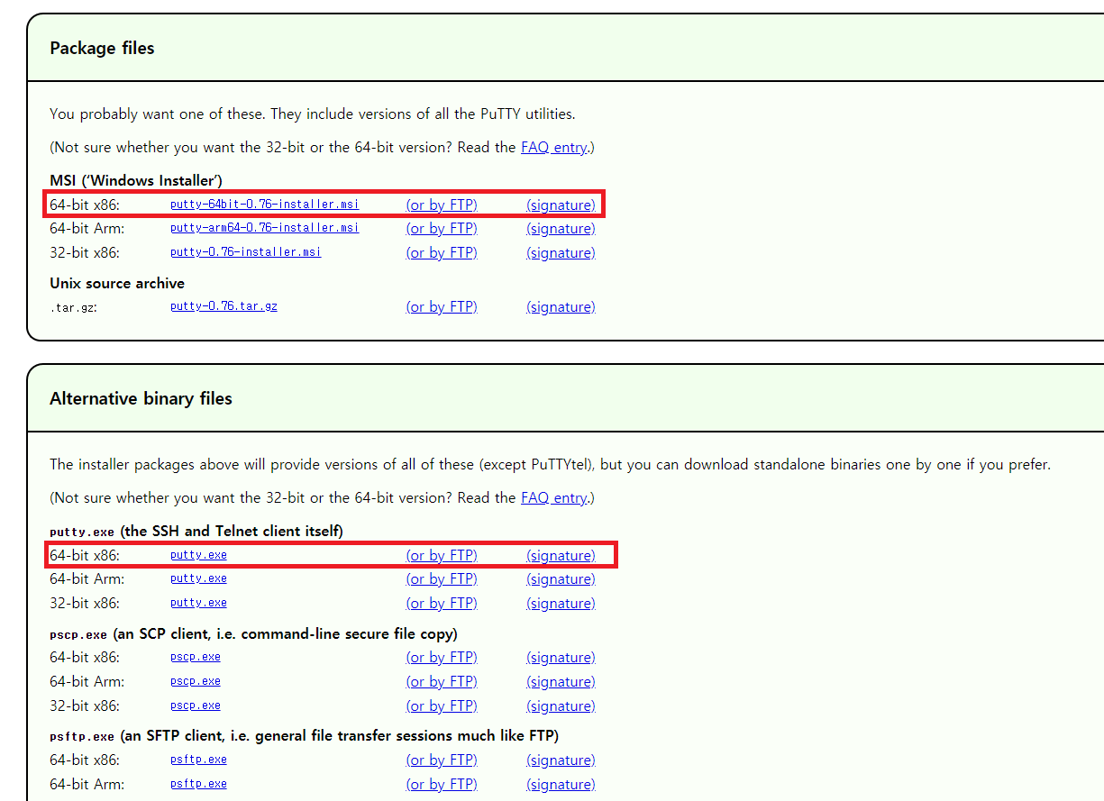The width and height of the screenshot is (1104, 801).
Task: Click the 'Unix source archive' label
Action: coord(117,283)
